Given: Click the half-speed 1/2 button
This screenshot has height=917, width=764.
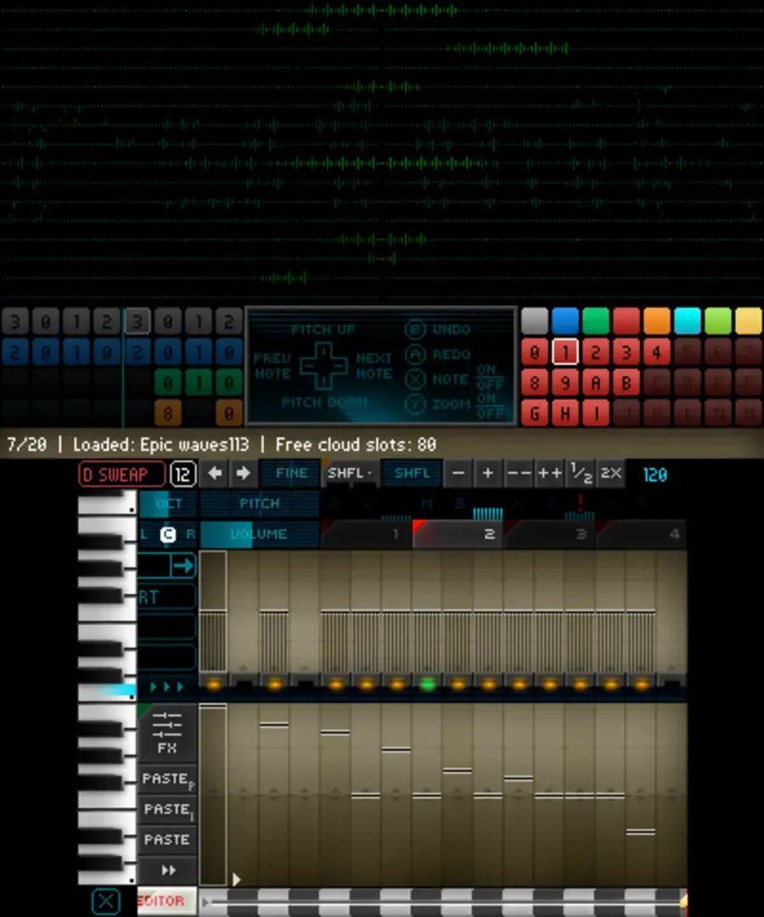Looking at the screenshot, I should click(x=581, y=474).
